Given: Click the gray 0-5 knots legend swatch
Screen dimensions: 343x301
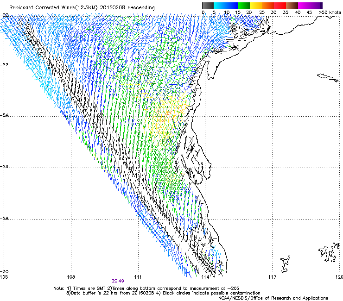Looking at the screenshot, I should click(208, 6).
